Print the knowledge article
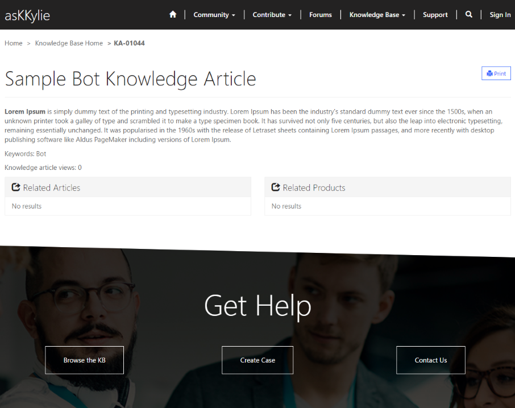Image resolution: width=515 pixels, height=408 pixels. [x=496, y=73]
